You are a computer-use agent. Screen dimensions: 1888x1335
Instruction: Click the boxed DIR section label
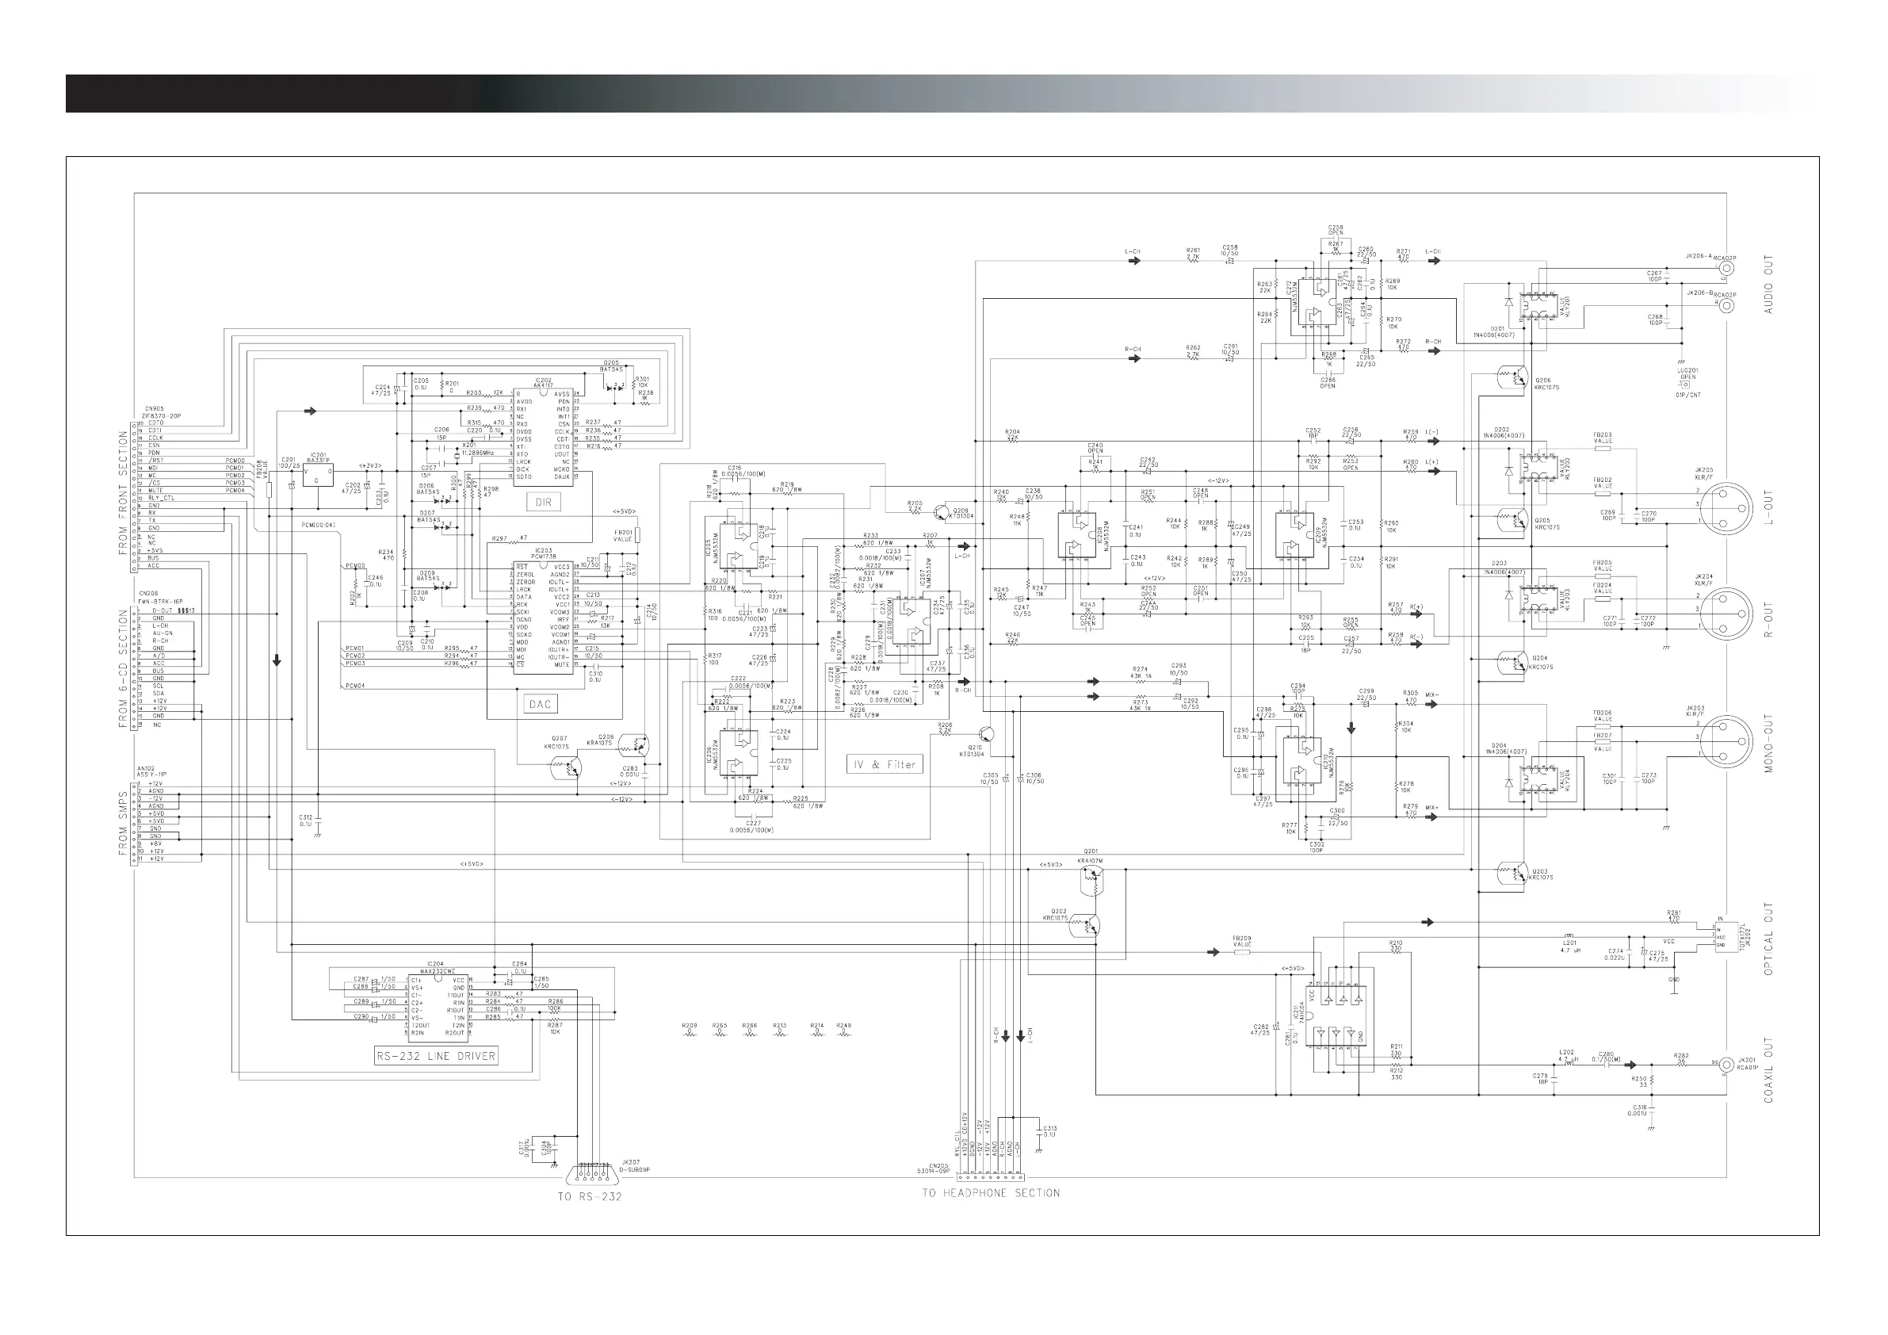click(543, 501)
